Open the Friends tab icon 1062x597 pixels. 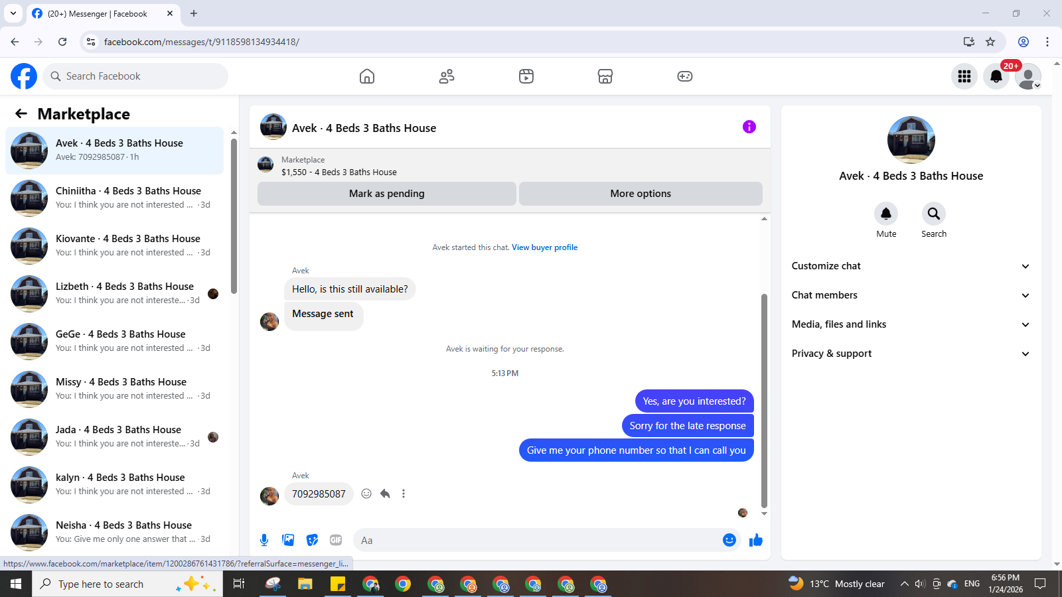pos(447,76)
